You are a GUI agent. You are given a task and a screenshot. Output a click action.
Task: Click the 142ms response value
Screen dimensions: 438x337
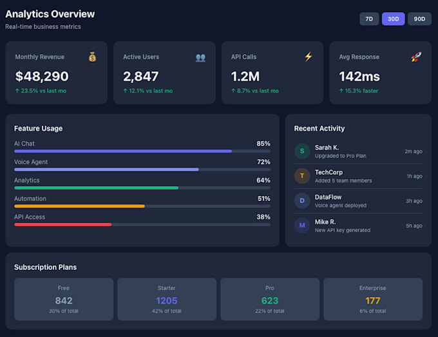[359, 76]
